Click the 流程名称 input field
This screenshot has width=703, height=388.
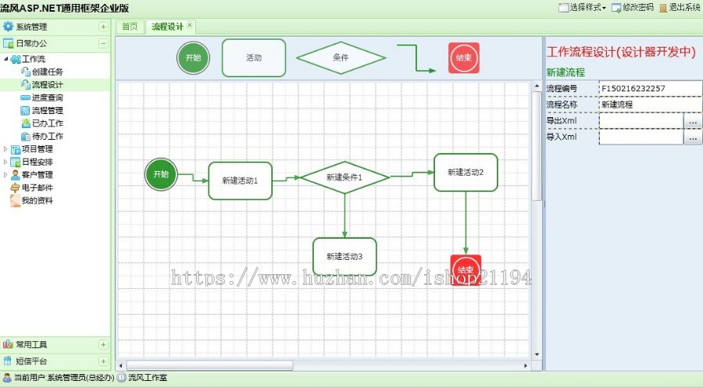[651, 105]
